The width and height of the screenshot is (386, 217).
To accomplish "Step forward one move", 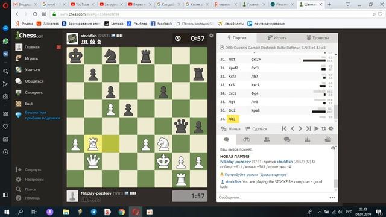I will click(x=300, y=128).
